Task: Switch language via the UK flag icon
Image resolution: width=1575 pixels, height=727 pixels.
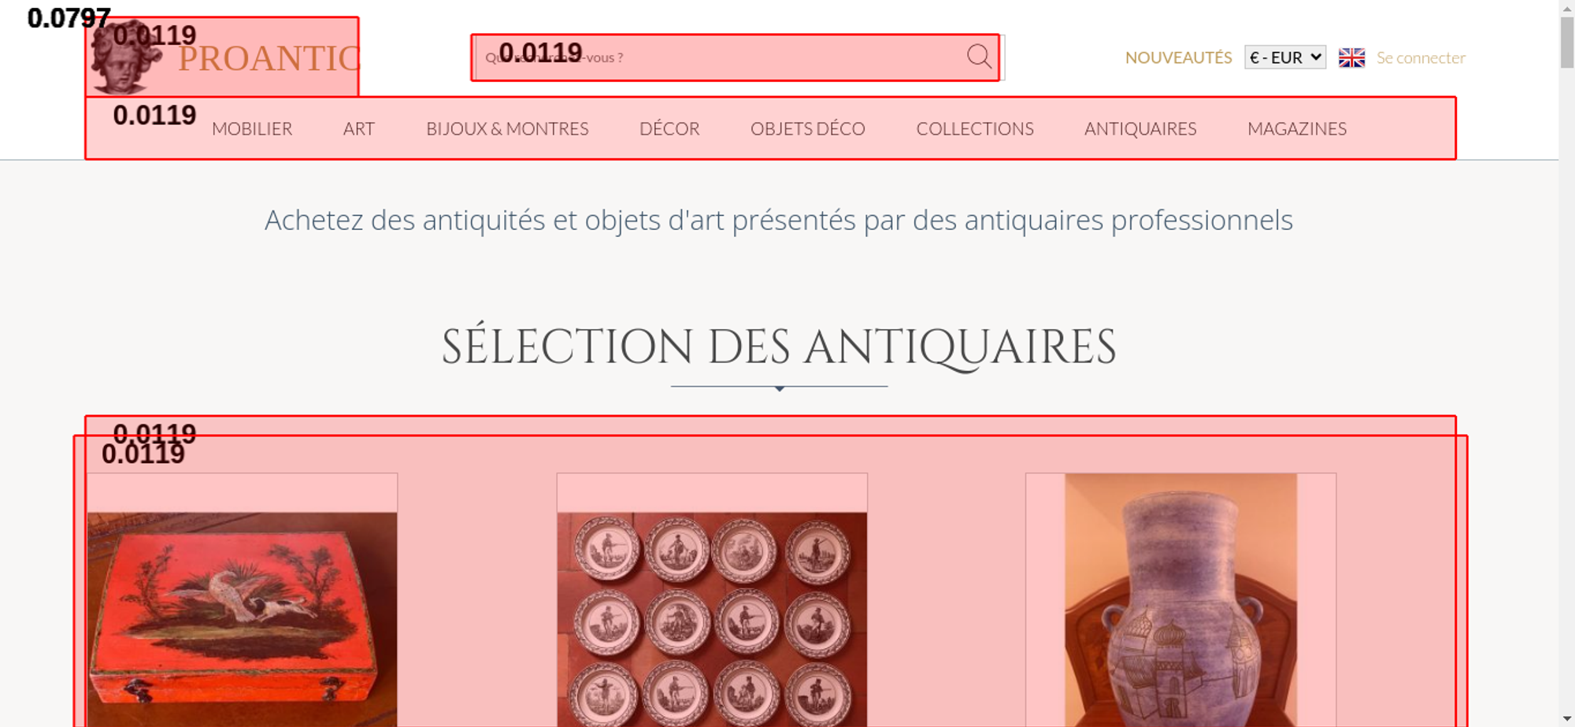Action: pyautogui.click(x=1351, y=57)
